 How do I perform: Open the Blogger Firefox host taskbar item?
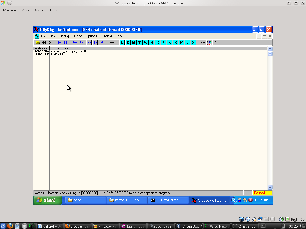pyautogui.click(x=77, y=226)
